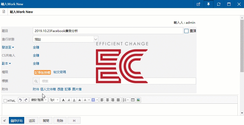The width and height of the screenshot is (244, 125).
Task: Click the font color A button
Action: click(85, 100)
